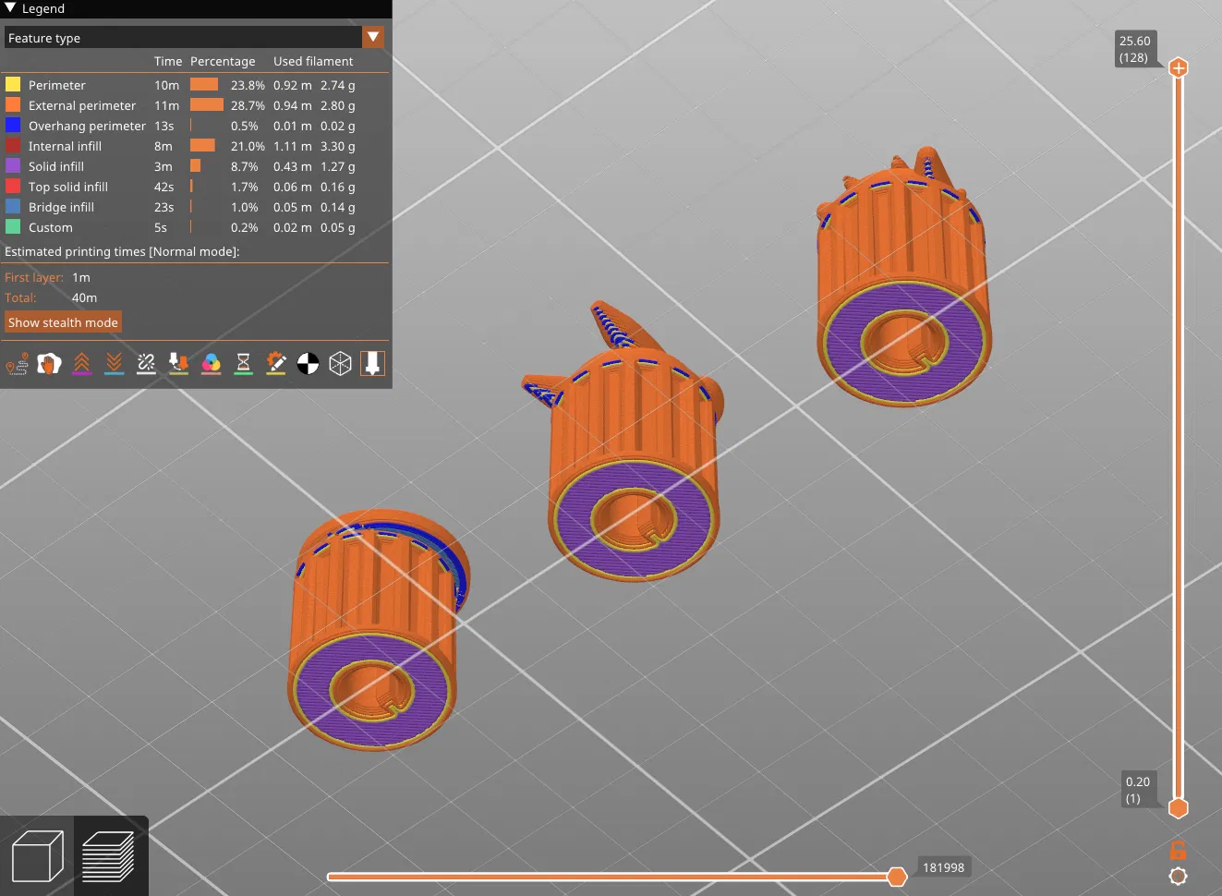Viewport: 1222px width, 896px height.
Task: Click the Used filament column header
Action: [x=313, y=61]
